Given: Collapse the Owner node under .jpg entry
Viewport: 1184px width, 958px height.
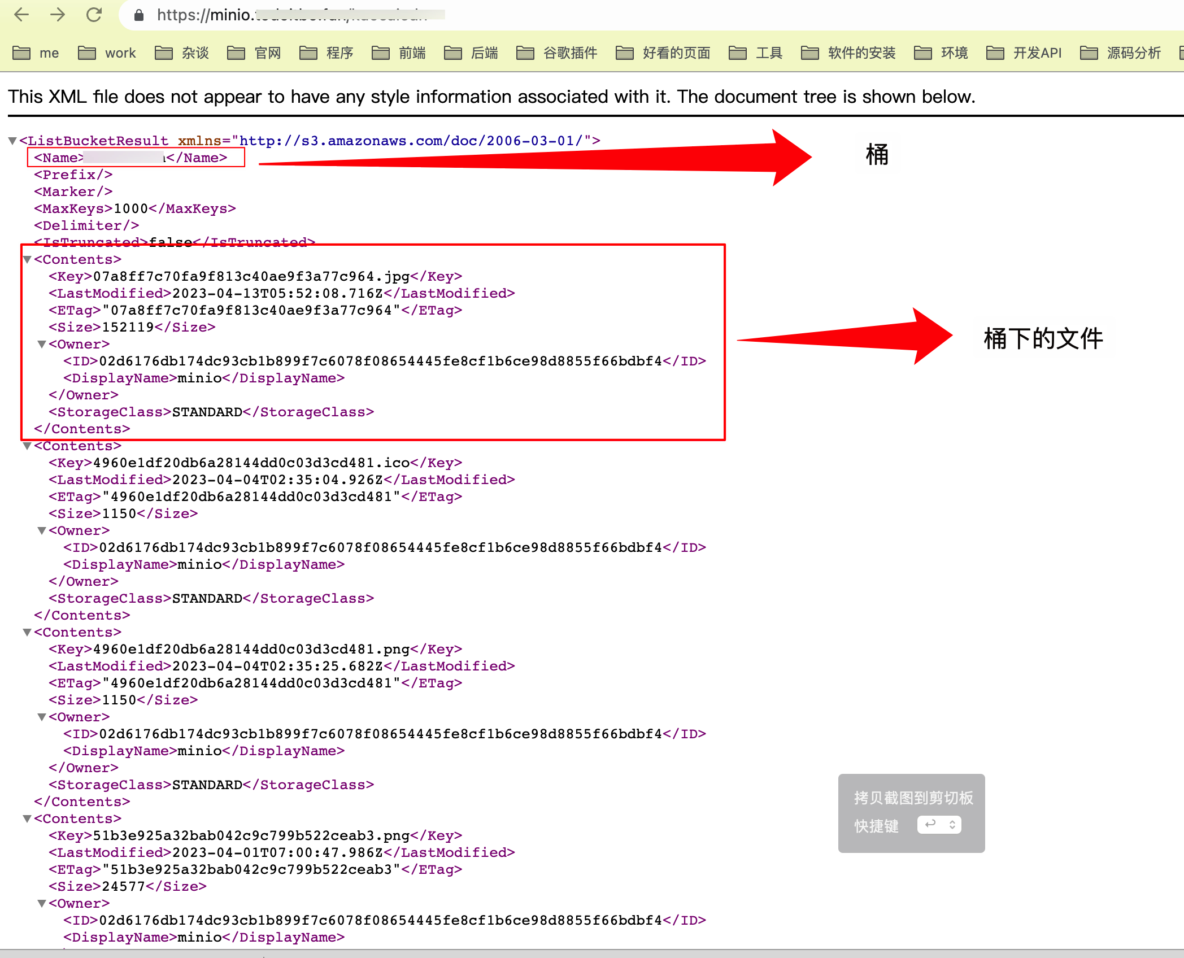Looking at the screenshot, I should [42, 345].
